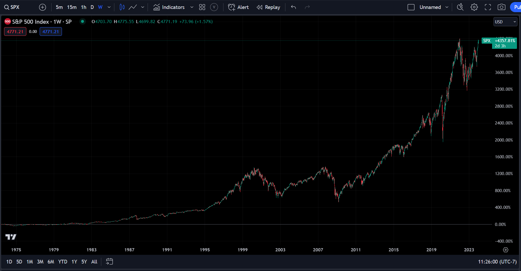Image resolution: width=521 pixels, height=271 pixels.
Task: Create a new Alert
Action: coord(239,7)
